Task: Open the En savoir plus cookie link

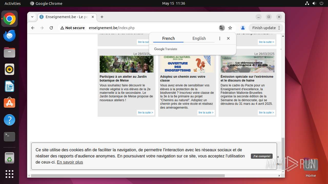Action: pos(70,162)
